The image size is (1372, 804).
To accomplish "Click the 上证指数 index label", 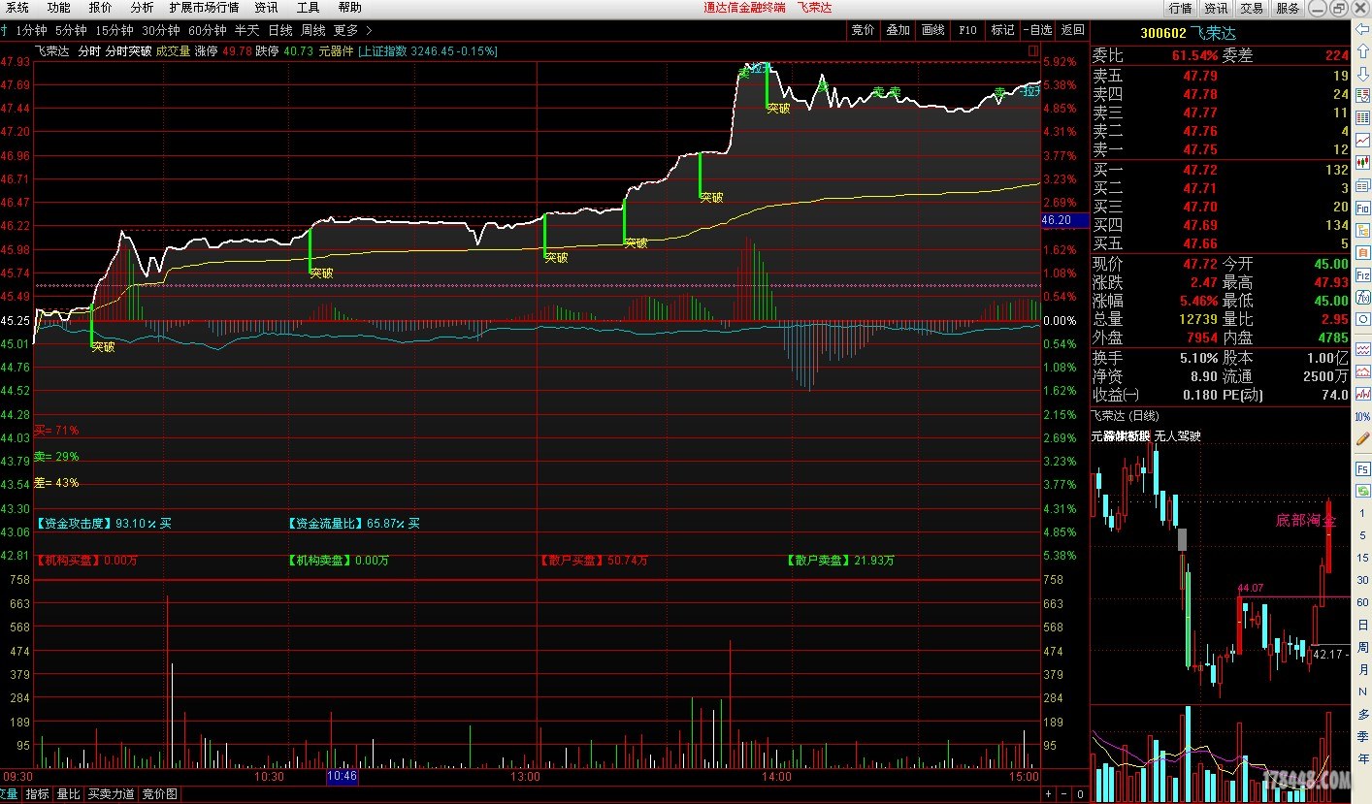I will 383,50.
